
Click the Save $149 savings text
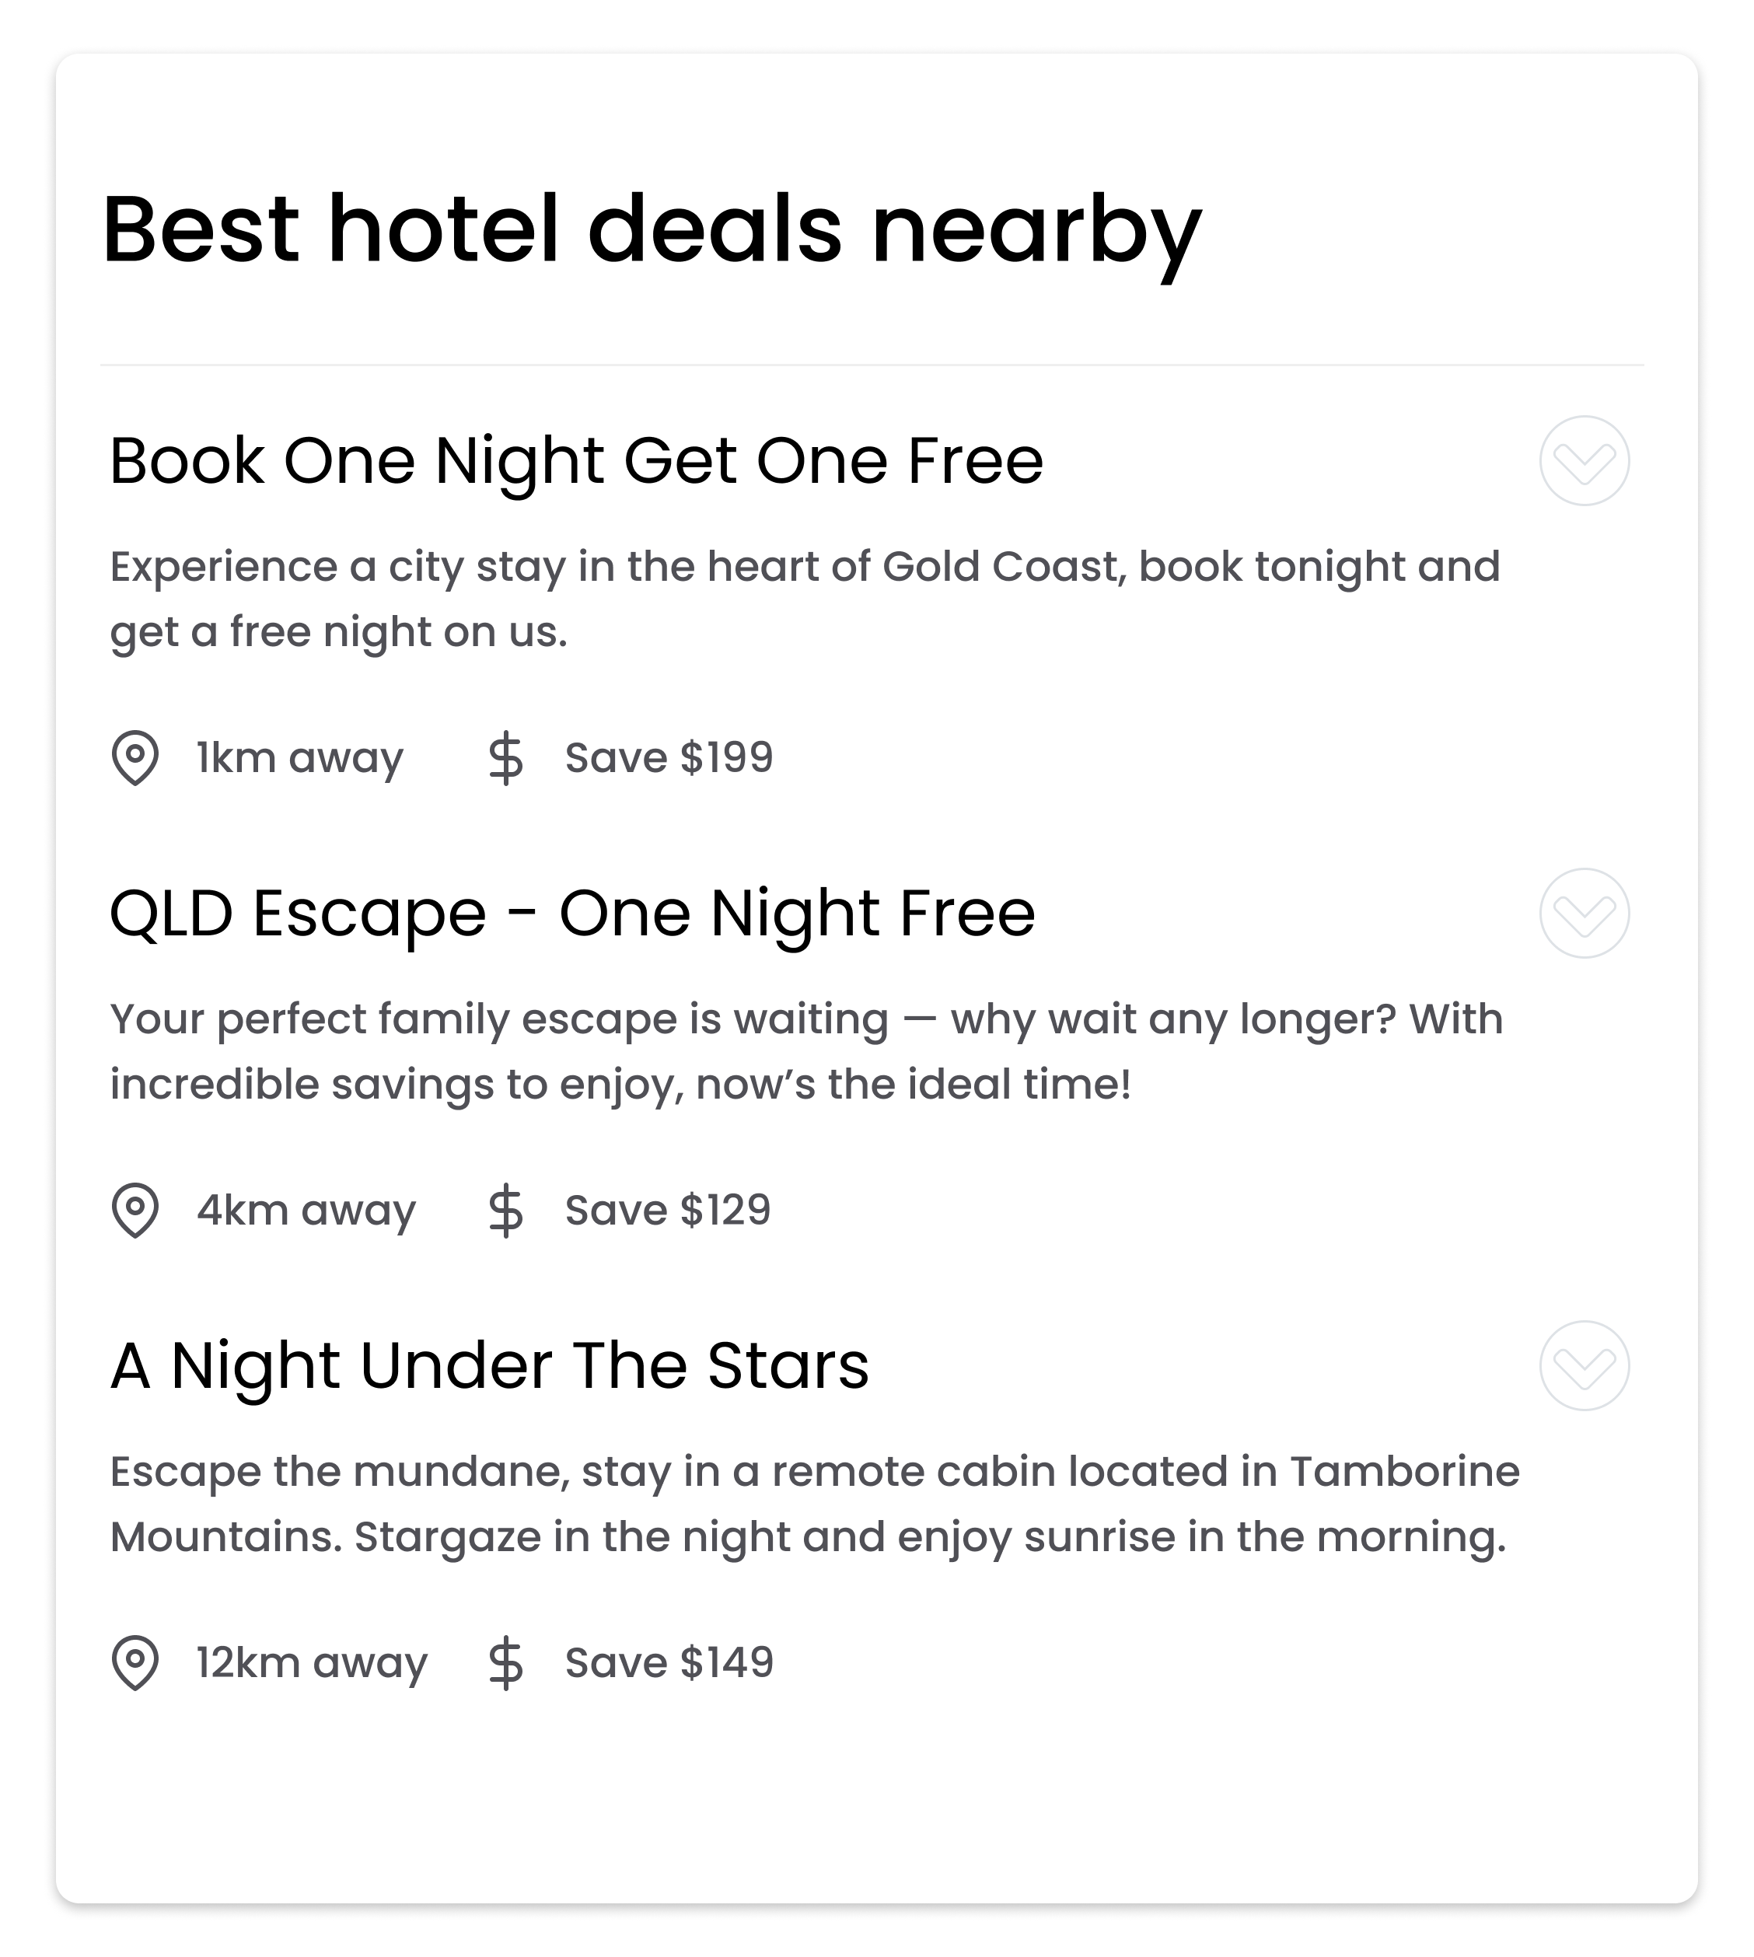pos(669,1662)
